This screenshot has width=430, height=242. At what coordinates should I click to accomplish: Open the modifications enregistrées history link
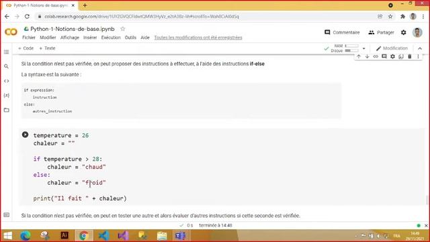pyautogui.click(x=198, y=38)
